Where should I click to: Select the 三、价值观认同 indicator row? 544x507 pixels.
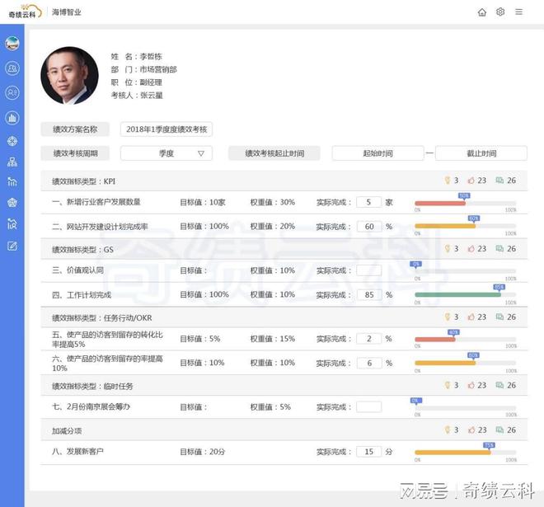[x=284, y=270]
